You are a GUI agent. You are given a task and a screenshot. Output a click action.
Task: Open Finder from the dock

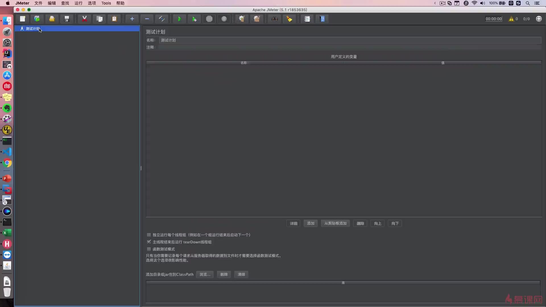click(7, 20)
